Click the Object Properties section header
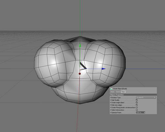 pos(133,95)
